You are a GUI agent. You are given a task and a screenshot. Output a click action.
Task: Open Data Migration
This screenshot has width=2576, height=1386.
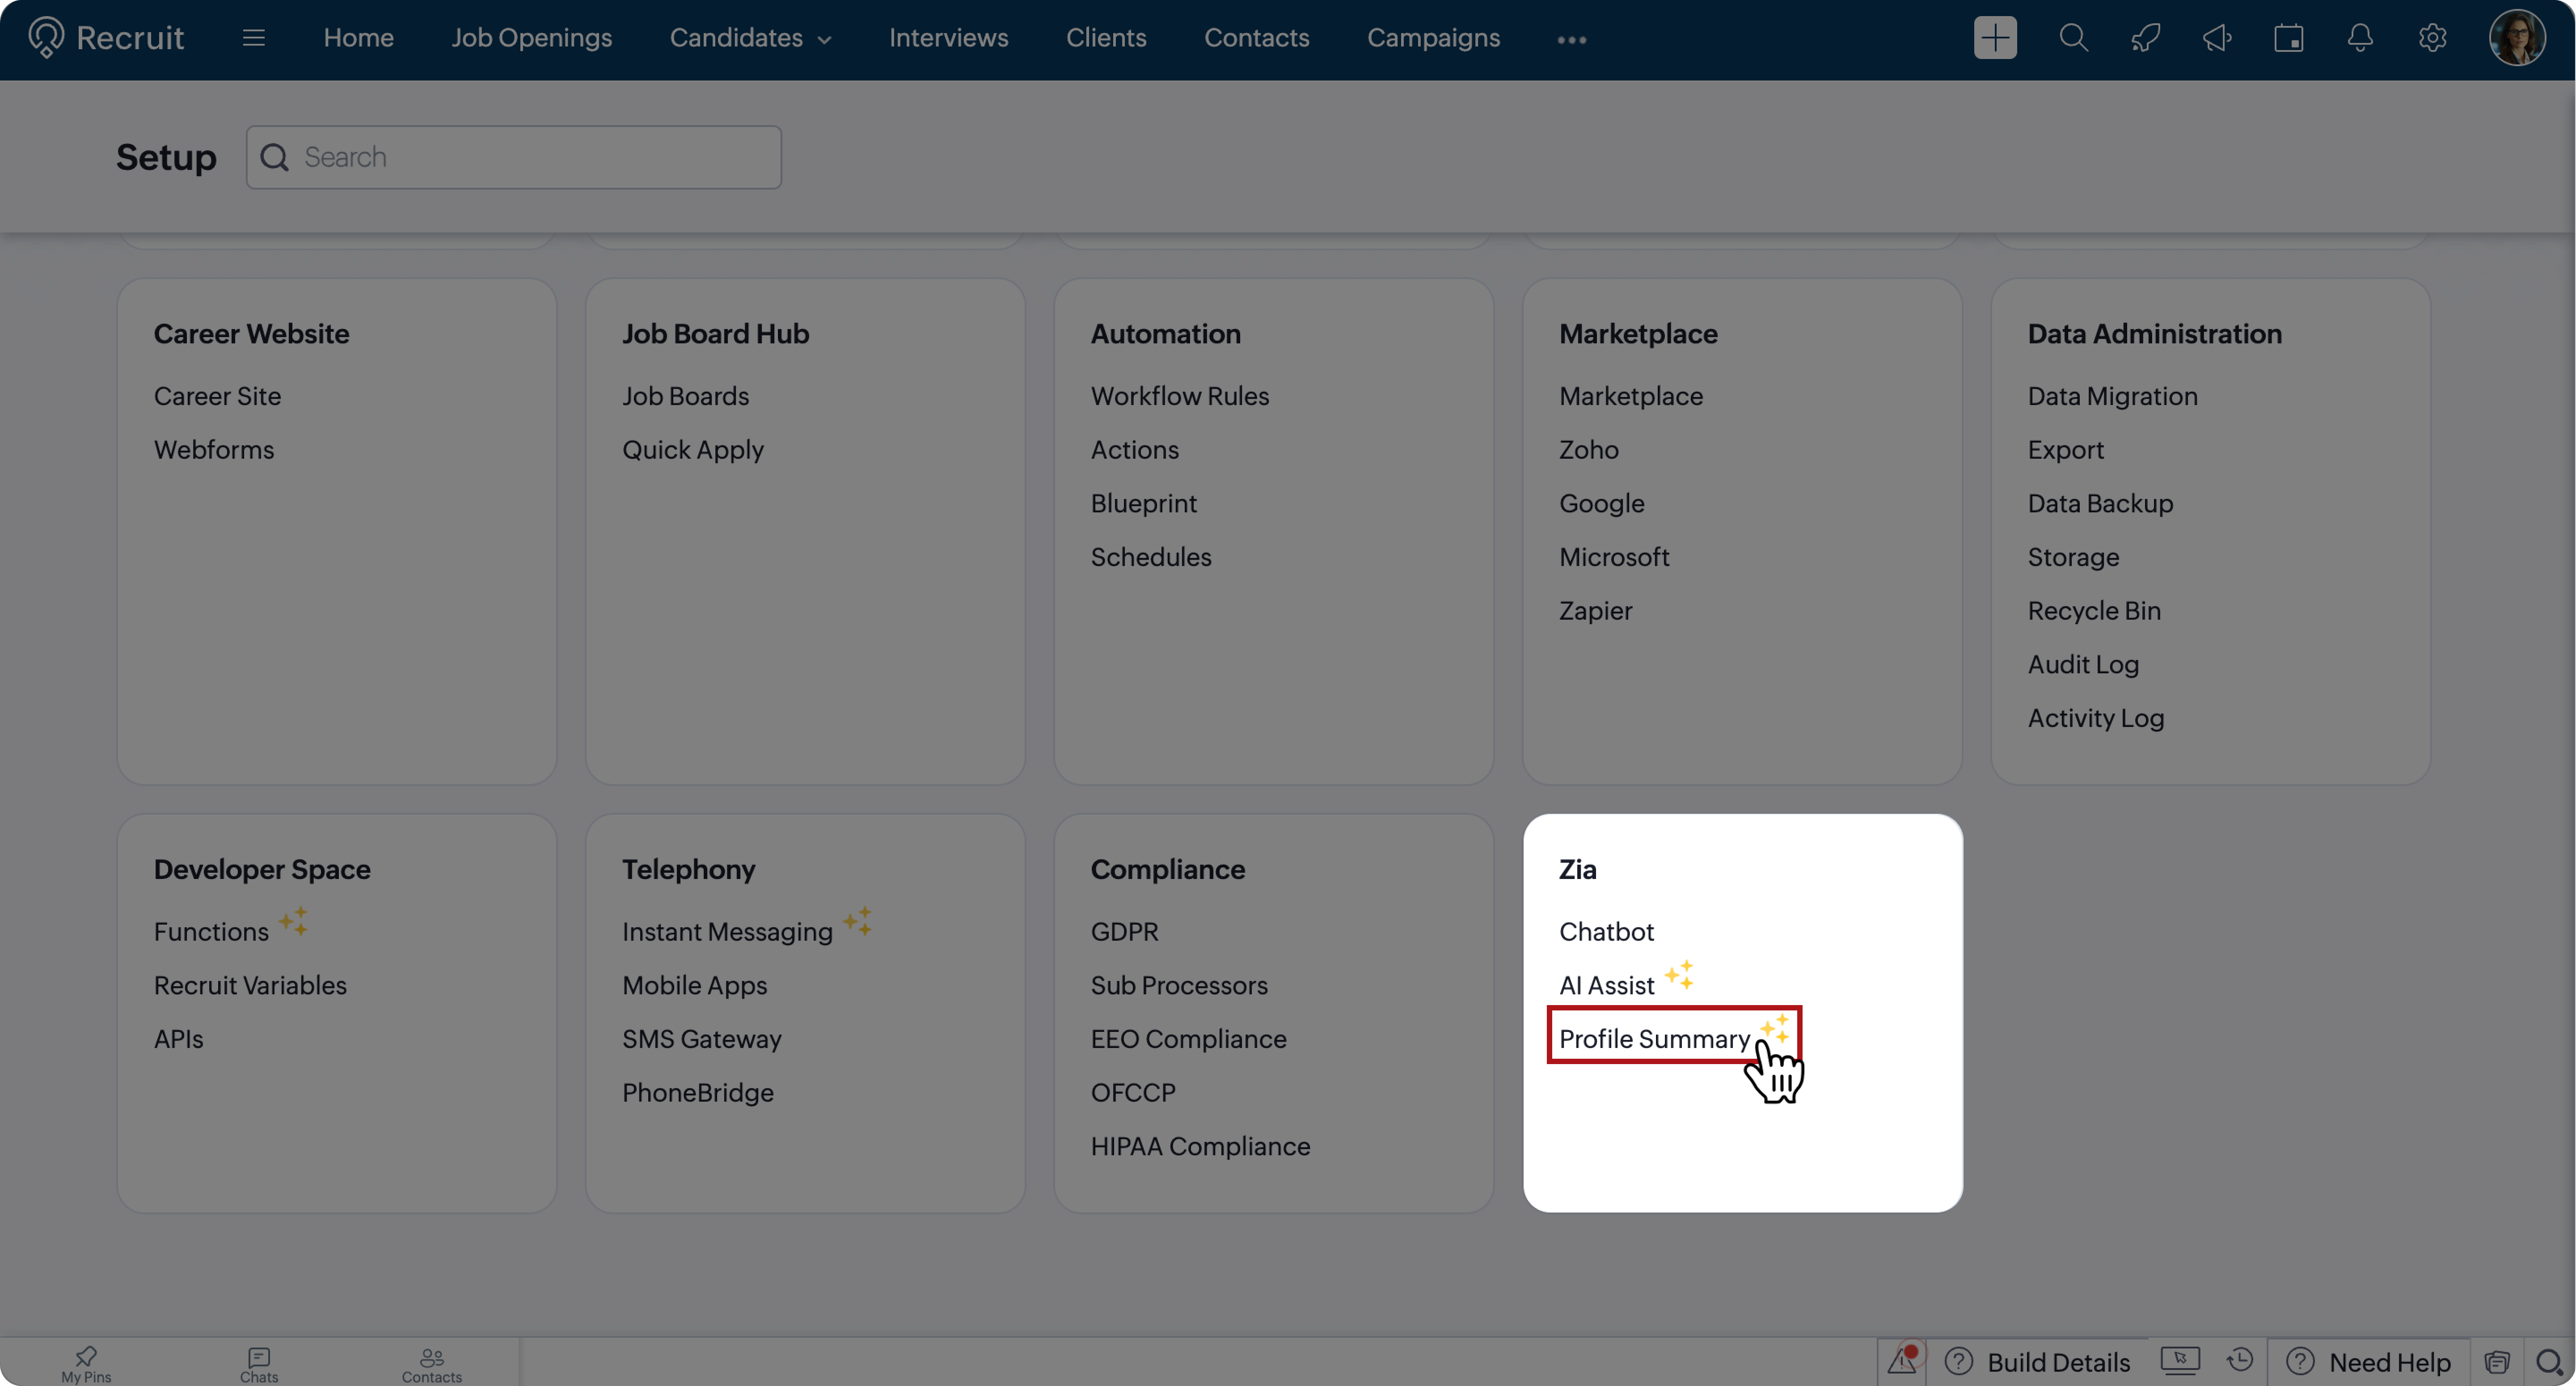[x=2113, y=397]
